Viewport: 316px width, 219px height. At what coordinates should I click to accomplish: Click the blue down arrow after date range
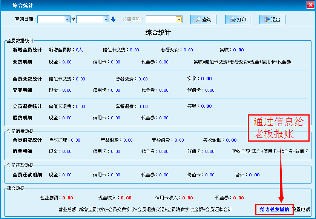tap(113, 19)
